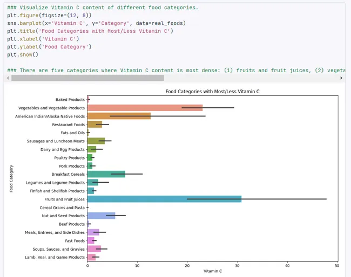The image size is (351, 277).
Task: Click the Fruits and Fruit Juices bar
Action: point(165,199)
